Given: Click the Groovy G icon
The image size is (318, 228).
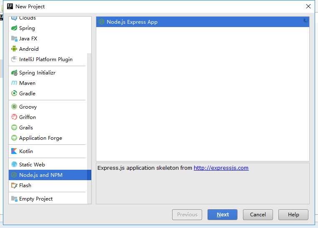Looking at the screenshot, I should 14,107.
